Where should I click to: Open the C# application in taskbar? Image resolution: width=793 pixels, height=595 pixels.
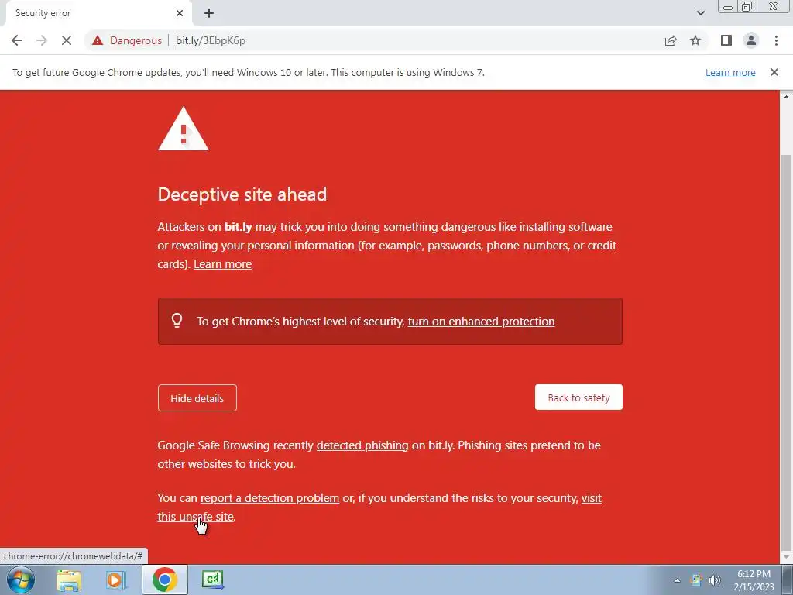coord(212,580)
